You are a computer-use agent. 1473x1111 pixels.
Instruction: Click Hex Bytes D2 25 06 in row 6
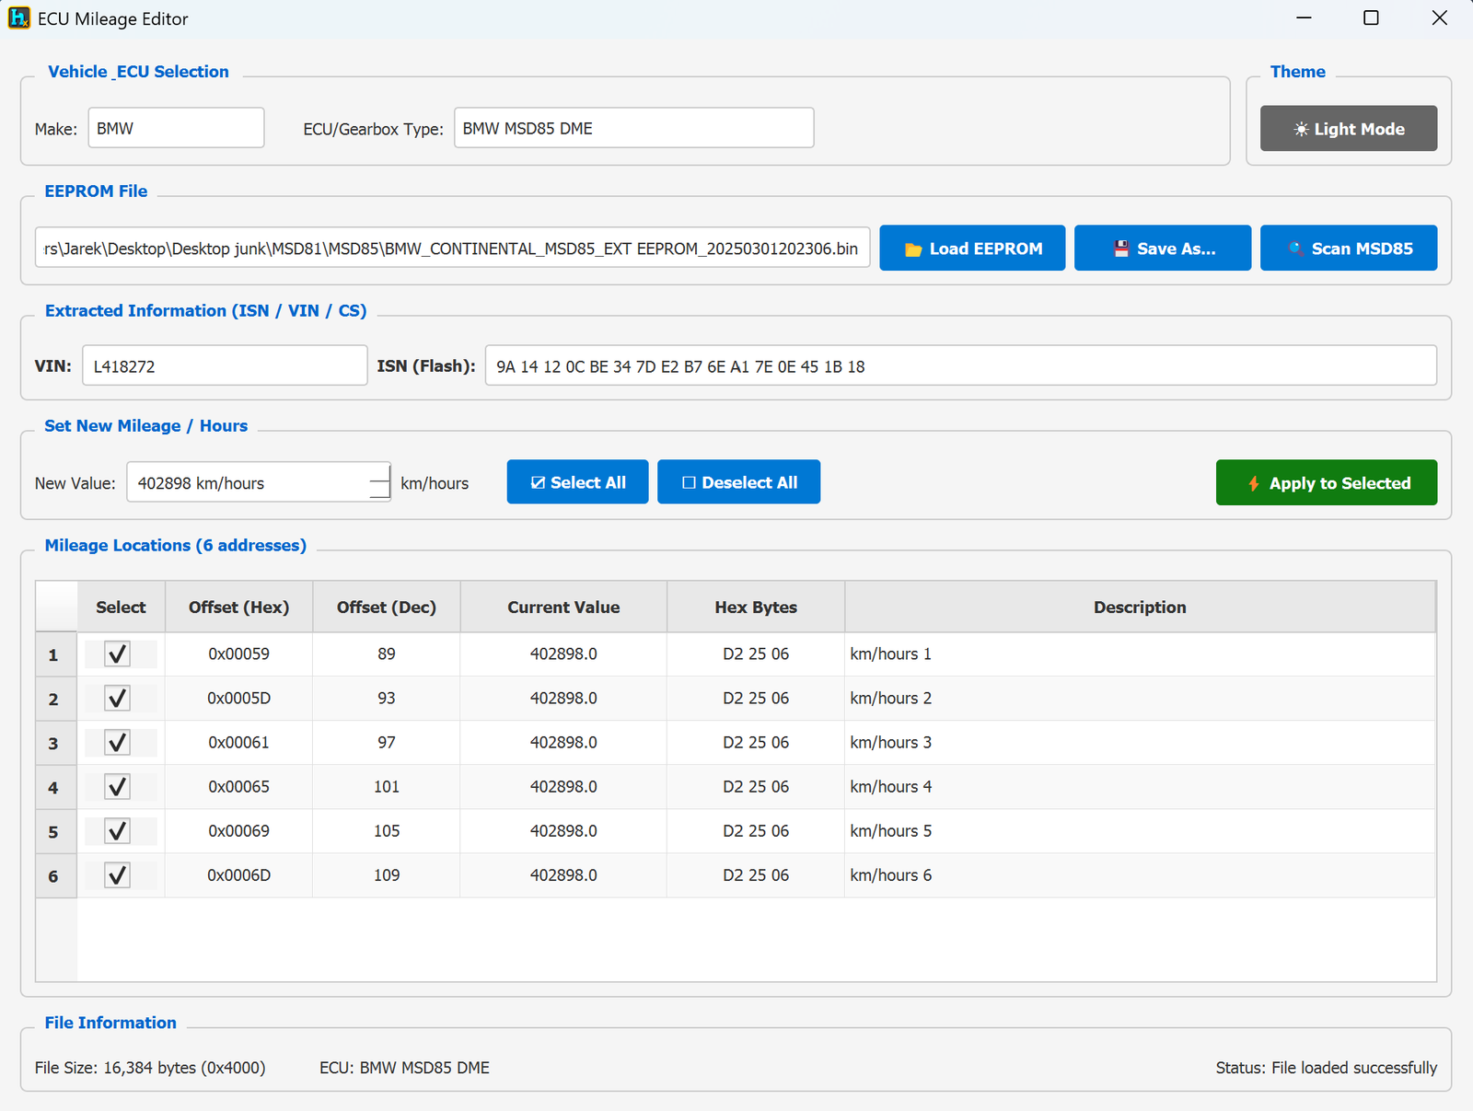[x=756, y=875]
